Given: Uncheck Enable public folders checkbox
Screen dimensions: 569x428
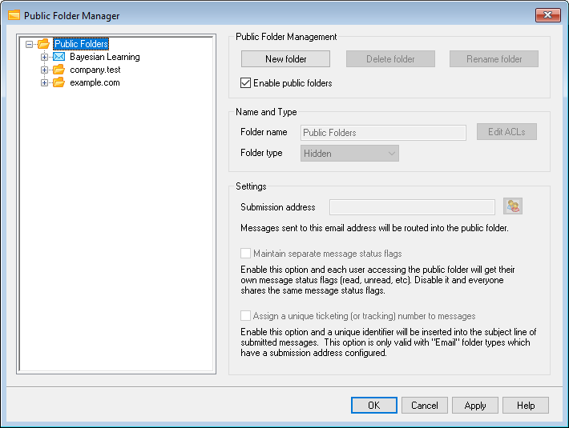Looking at the screenshot, I should 246,82.
